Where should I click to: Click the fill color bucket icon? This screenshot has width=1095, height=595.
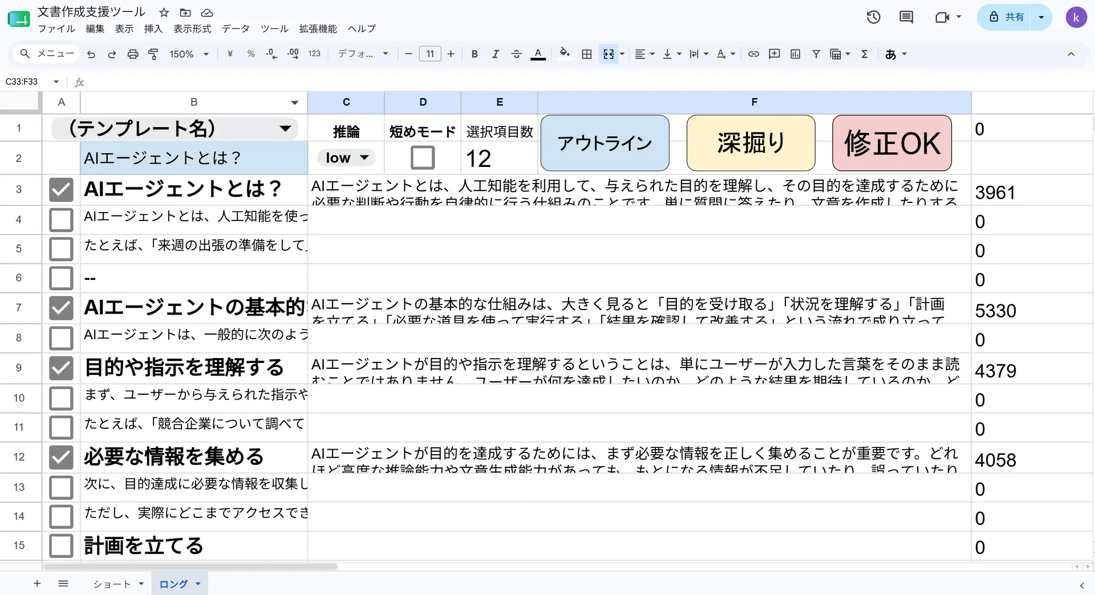coord(564,54)
